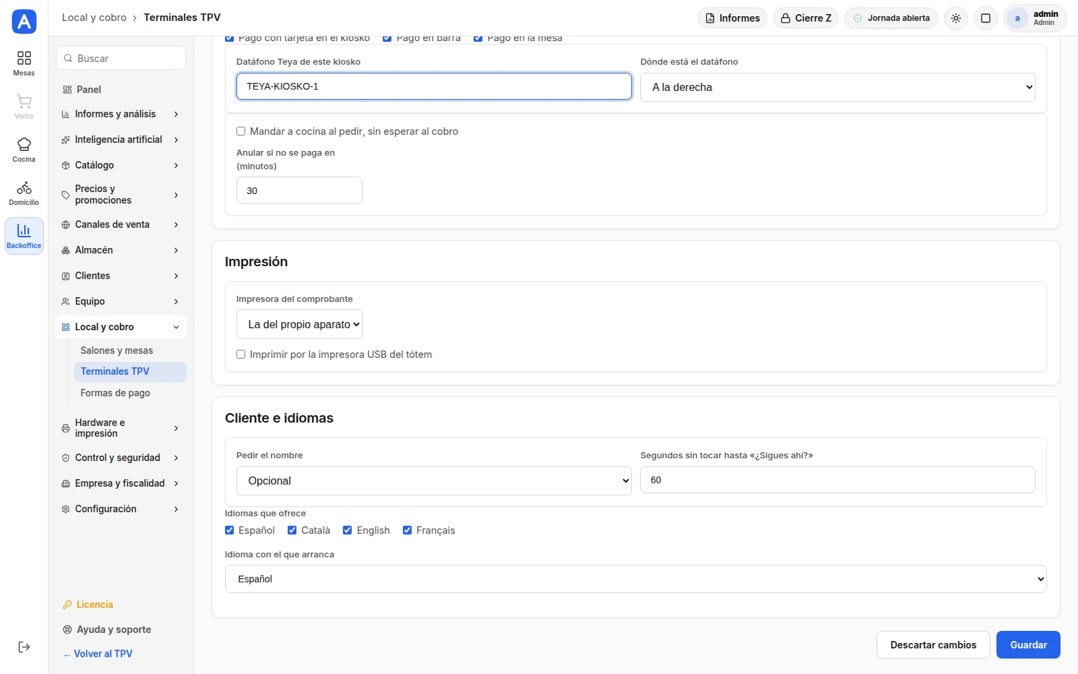Expand the Inteligencia artificial menu
Screen dimensions: 1078x674
(121, 140)
